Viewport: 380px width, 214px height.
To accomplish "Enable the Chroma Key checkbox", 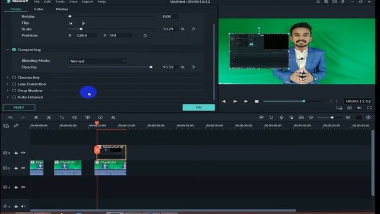I will click(14, 78).
